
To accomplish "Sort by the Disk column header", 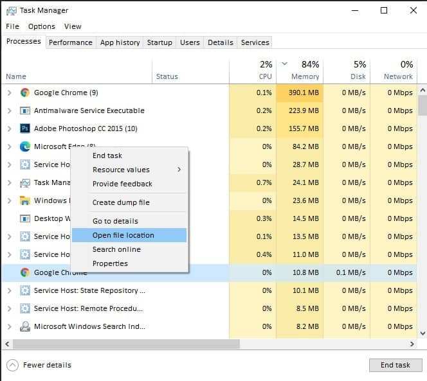I will [x=347, y=70].
